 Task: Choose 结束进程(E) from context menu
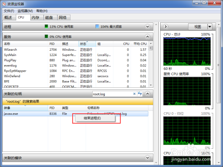pyautogui.click(x=95, y=118)
